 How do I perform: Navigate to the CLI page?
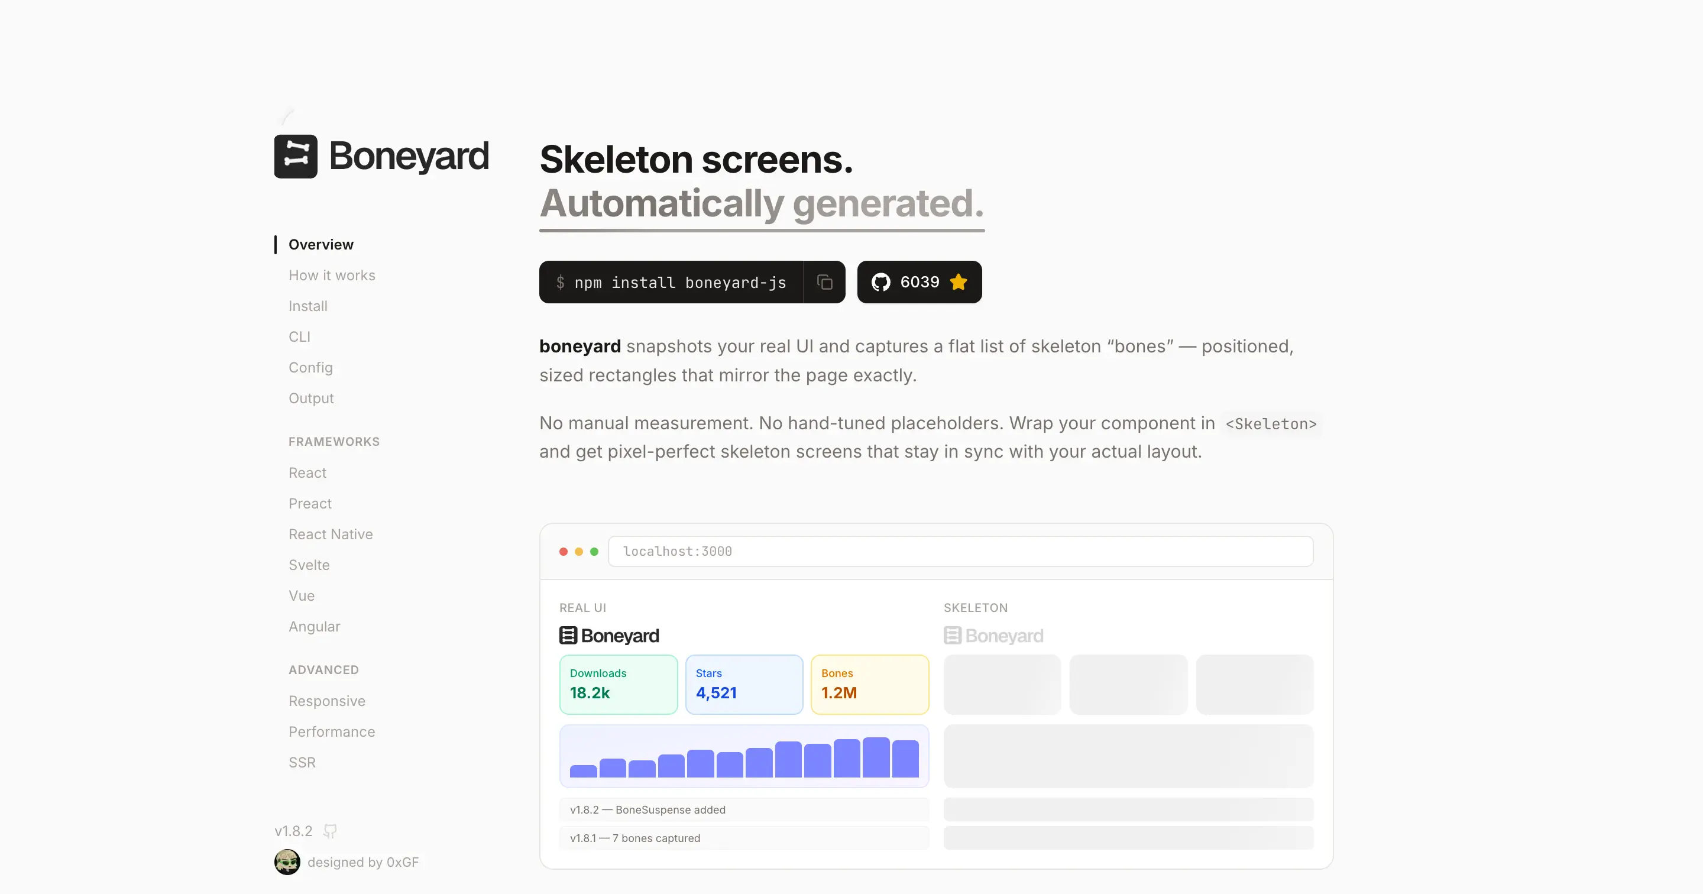(x=299, y=336)
